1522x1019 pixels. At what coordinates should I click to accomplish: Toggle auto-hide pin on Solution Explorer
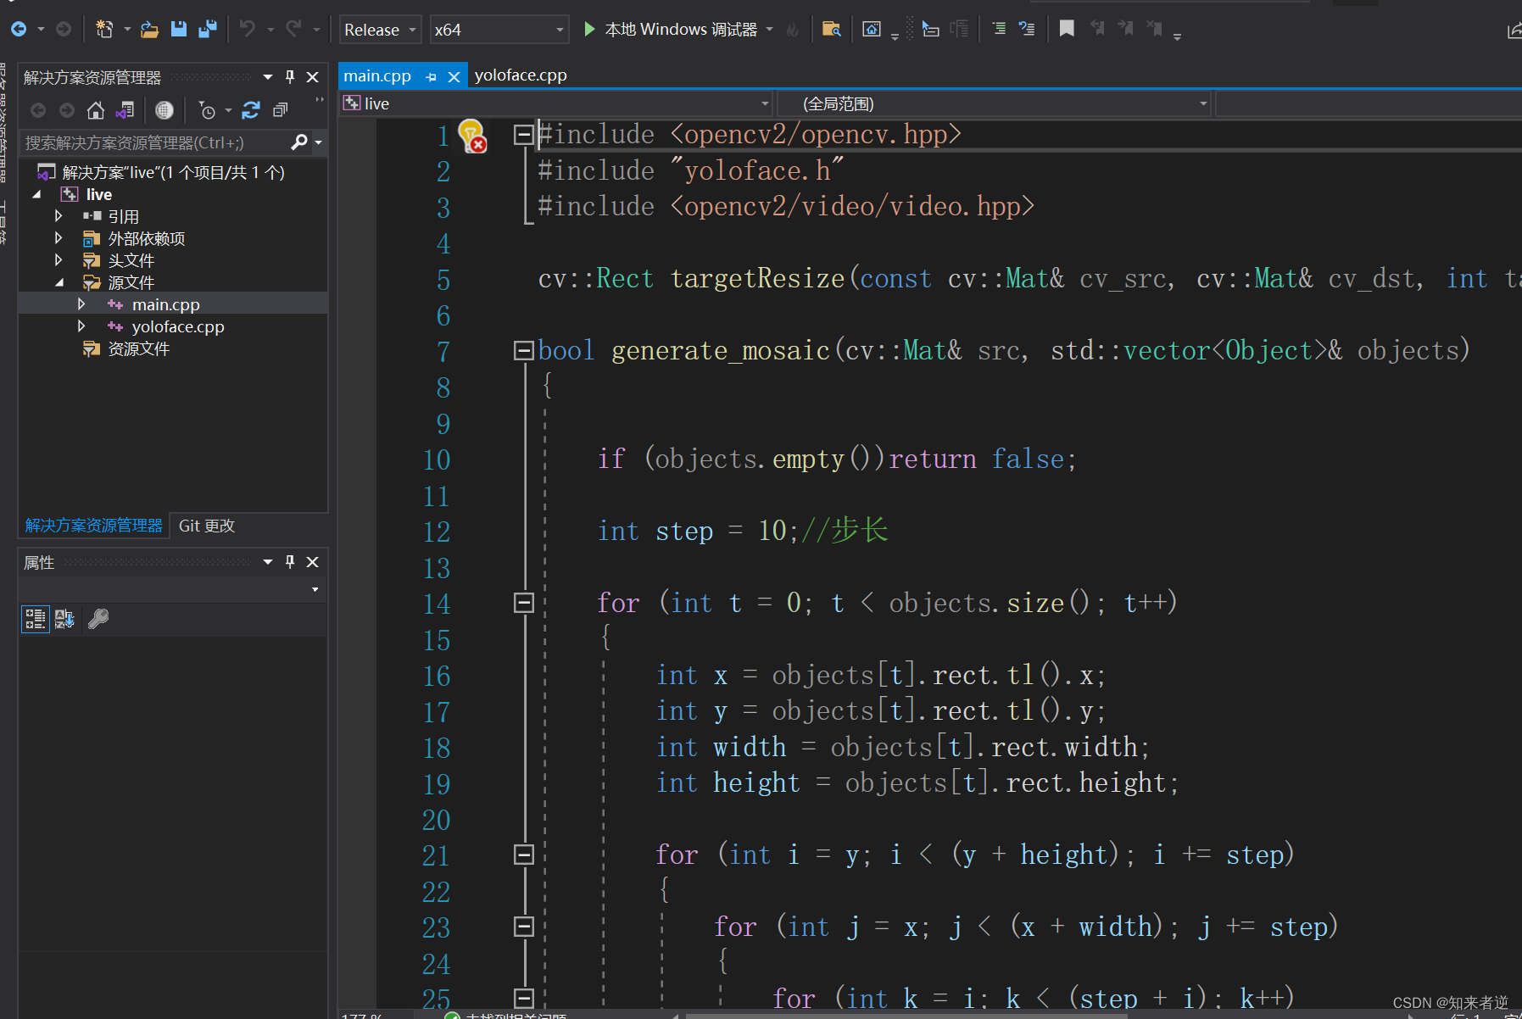pos(290,77)
